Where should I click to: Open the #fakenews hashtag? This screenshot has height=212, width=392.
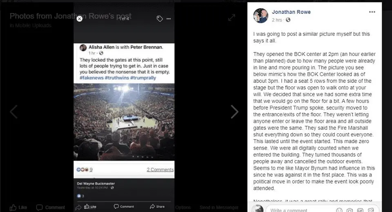(x=92, y=78)
